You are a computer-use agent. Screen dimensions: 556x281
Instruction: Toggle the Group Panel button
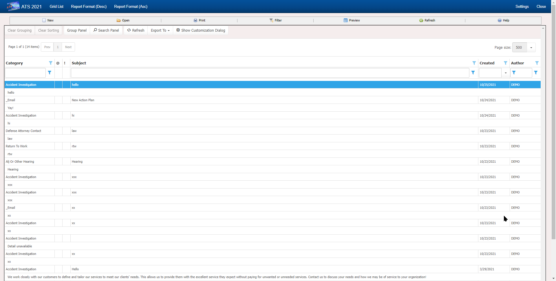(77, 30)
